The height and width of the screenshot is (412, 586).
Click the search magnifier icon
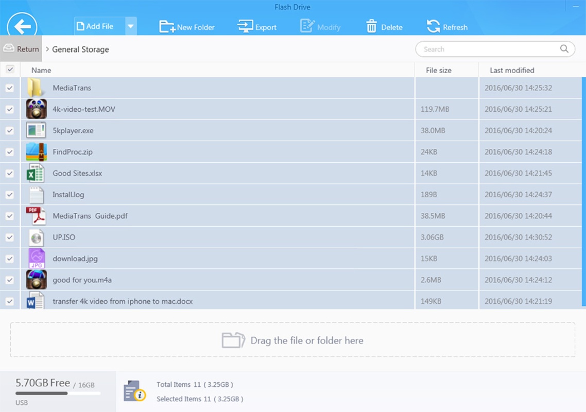[564, 49]
